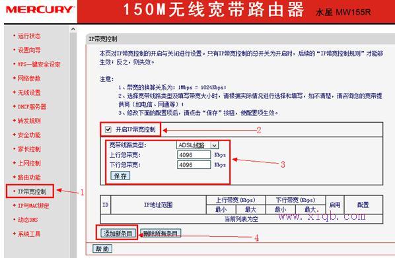This screenshot has height=258, width=395.
Task: Click the 当前列表为空 table row
Action: [x=241, y=219]
